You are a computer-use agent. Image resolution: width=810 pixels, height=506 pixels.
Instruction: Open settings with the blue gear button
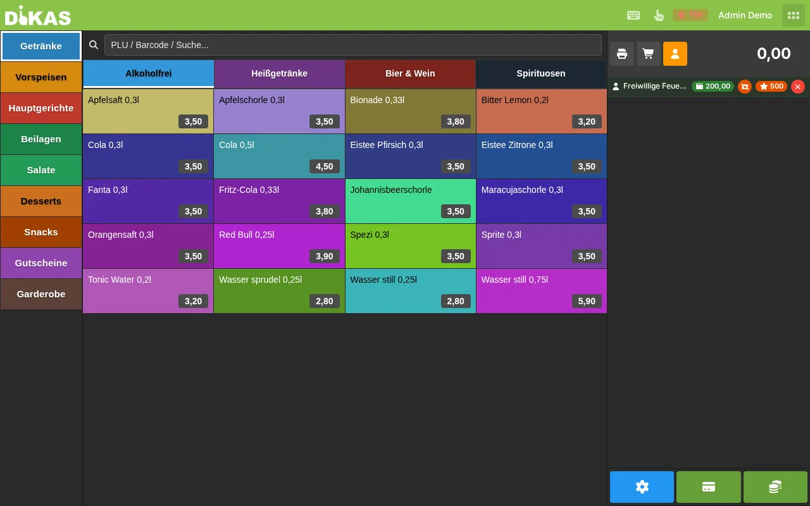(642, 487)
